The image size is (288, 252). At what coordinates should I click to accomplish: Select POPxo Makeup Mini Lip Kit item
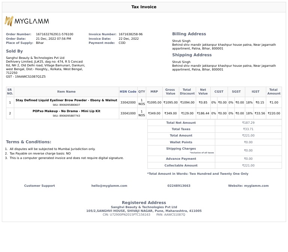coord(66,111)
